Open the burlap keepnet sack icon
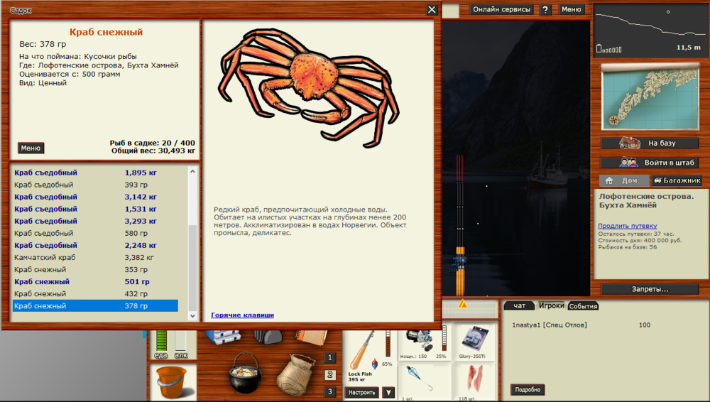This screenshot has height=402, width=710. point(295,376)
